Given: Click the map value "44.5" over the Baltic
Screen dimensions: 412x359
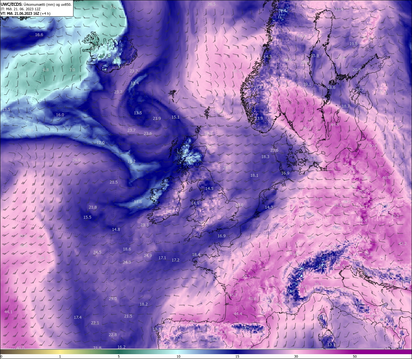Looking at the screenshot, I should coord(335,125).
